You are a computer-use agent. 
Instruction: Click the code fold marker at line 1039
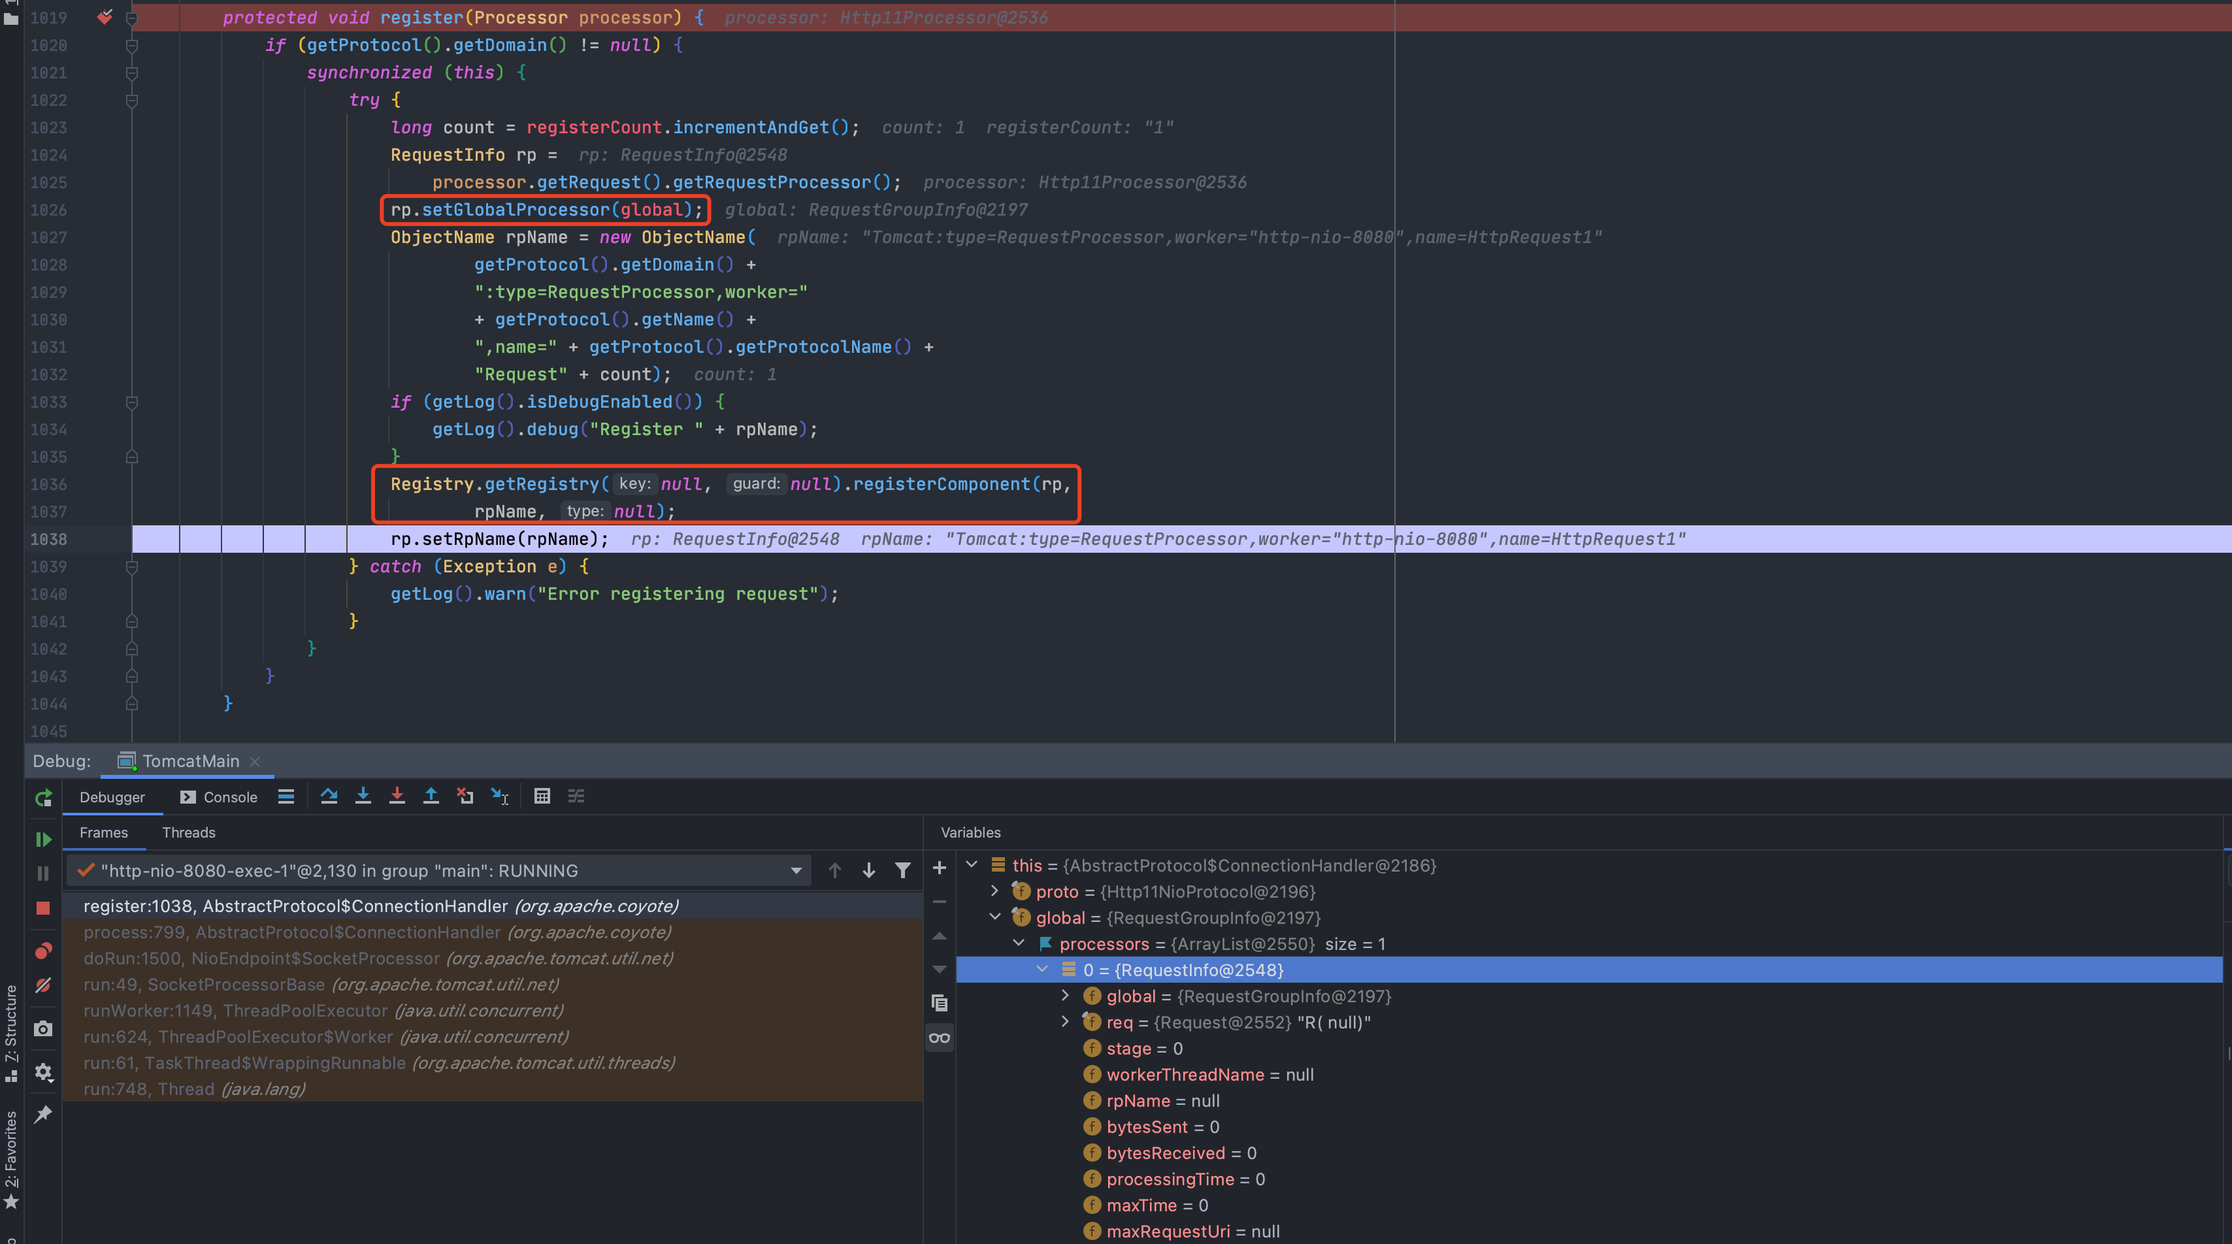(132, 566)
